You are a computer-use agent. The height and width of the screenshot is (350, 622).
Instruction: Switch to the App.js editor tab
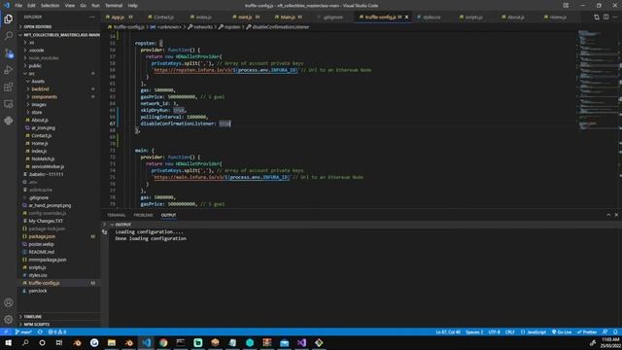point(118,17)
